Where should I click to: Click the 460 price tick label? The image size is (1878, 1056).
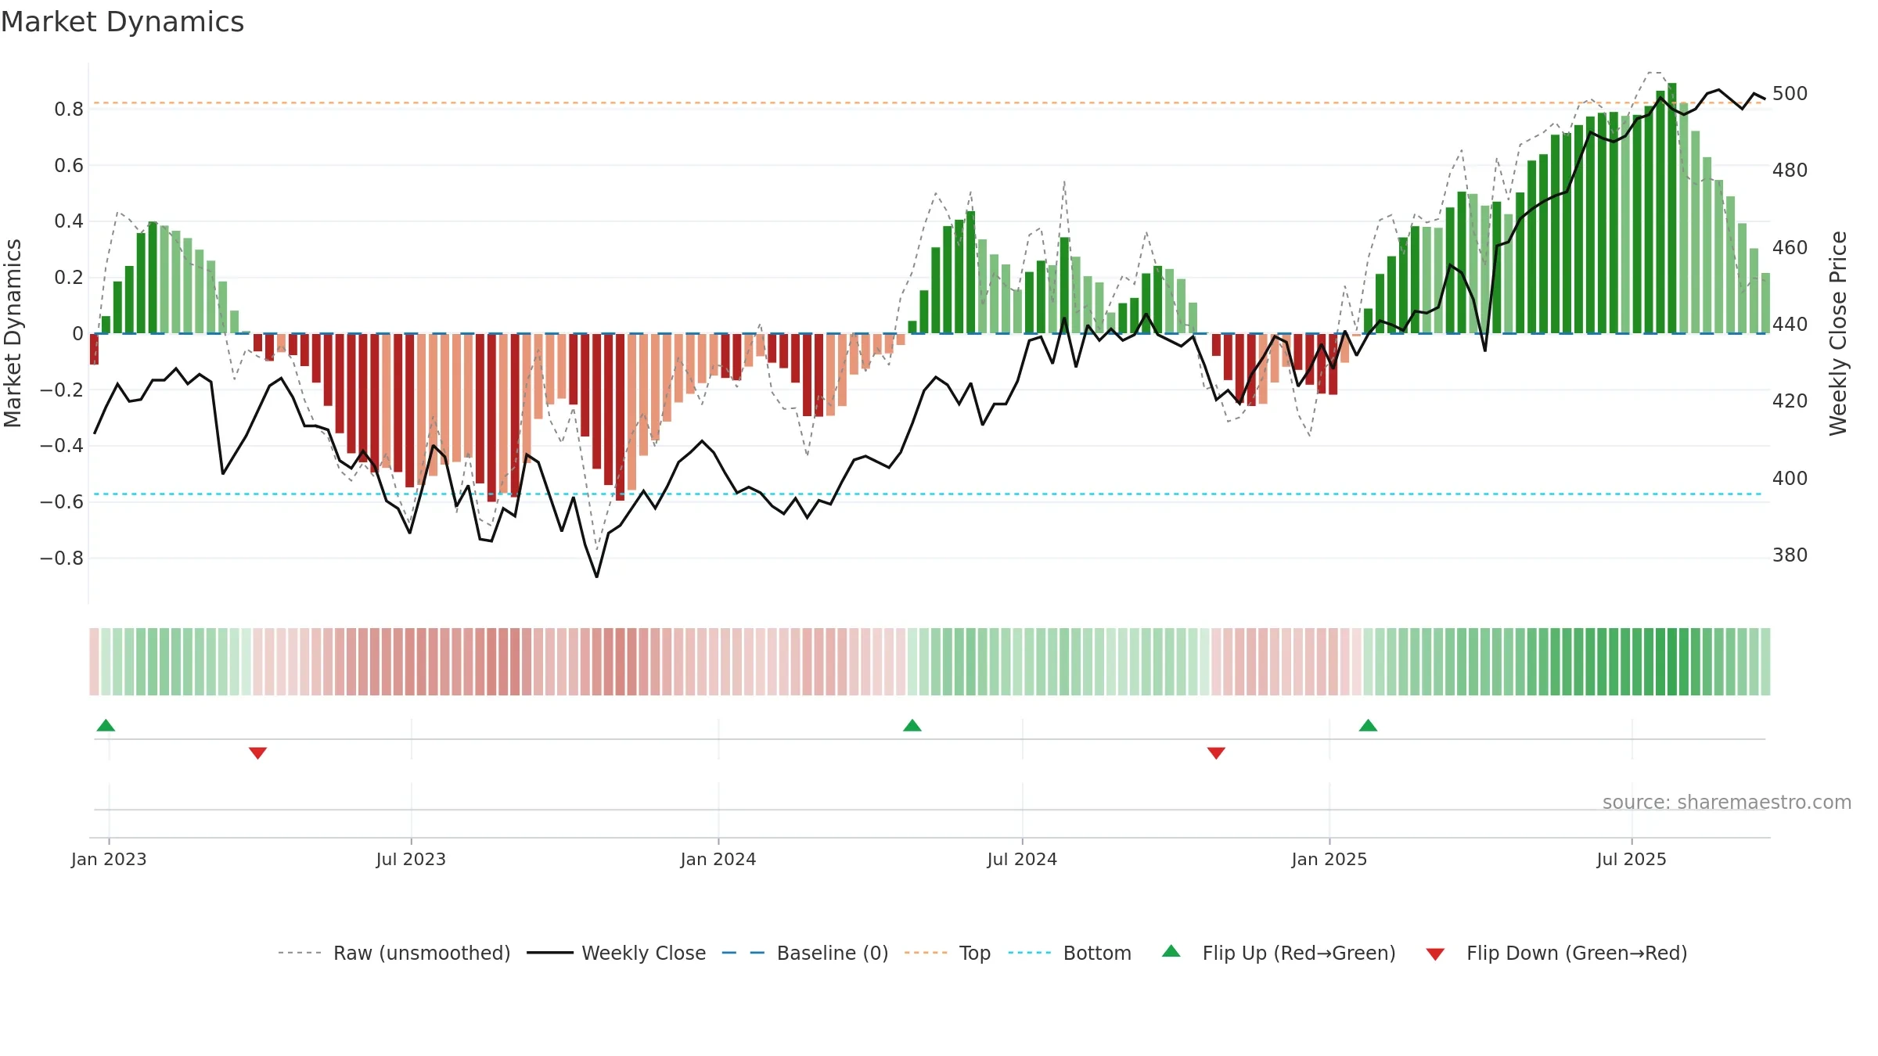pos(1790,248)
